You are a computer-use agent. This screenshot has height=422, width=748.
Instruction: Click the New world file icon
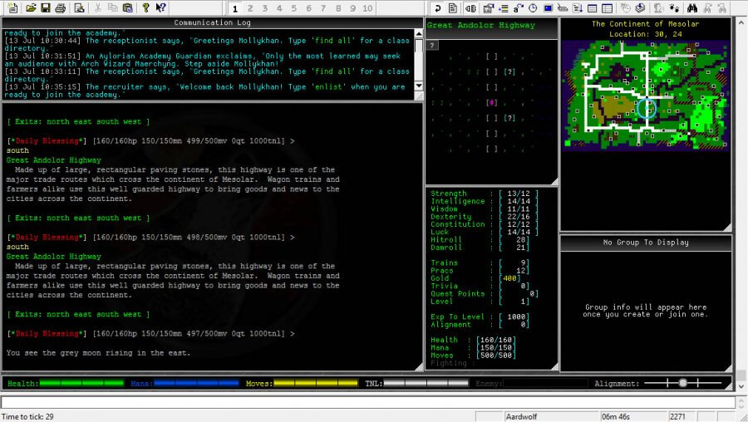click(12, 7)
